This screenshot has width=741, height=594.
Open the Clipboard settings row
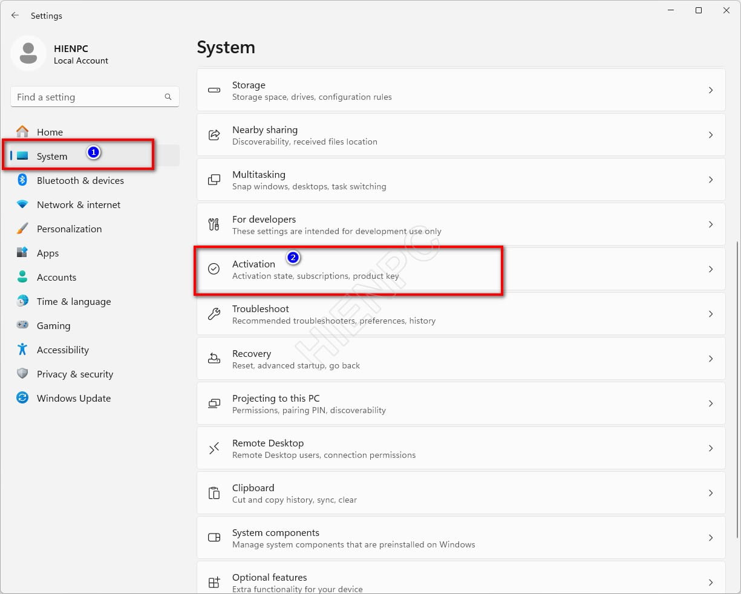pyautogui.click(x=461, y=493)
